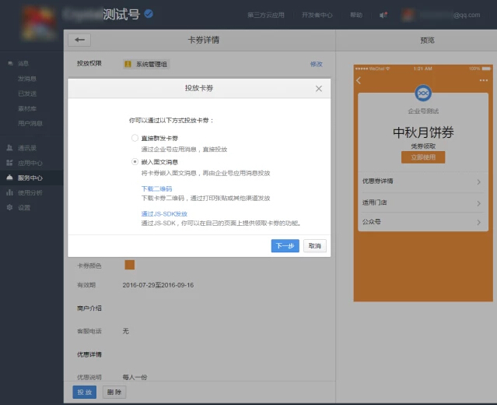Open 设置 in the sidebar
The height and width of the screenshot is (405, 497).
[x=24, y=207]
